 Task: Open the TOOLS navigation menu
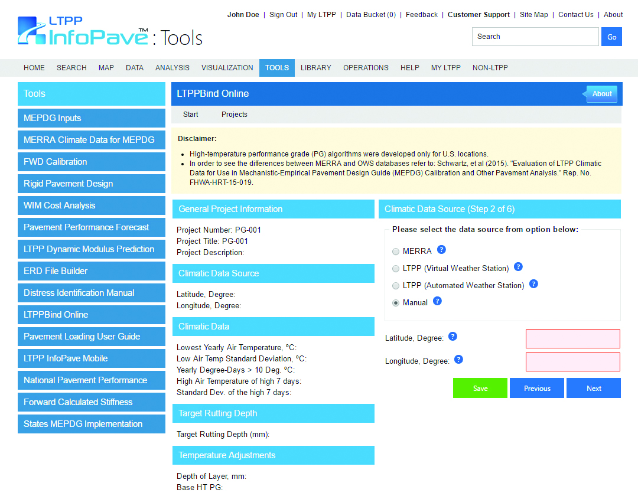(277, 68)
